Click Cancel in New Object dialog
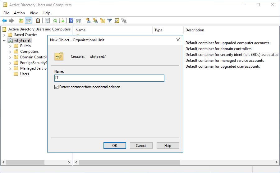280x173 pixels. [141, 145]
